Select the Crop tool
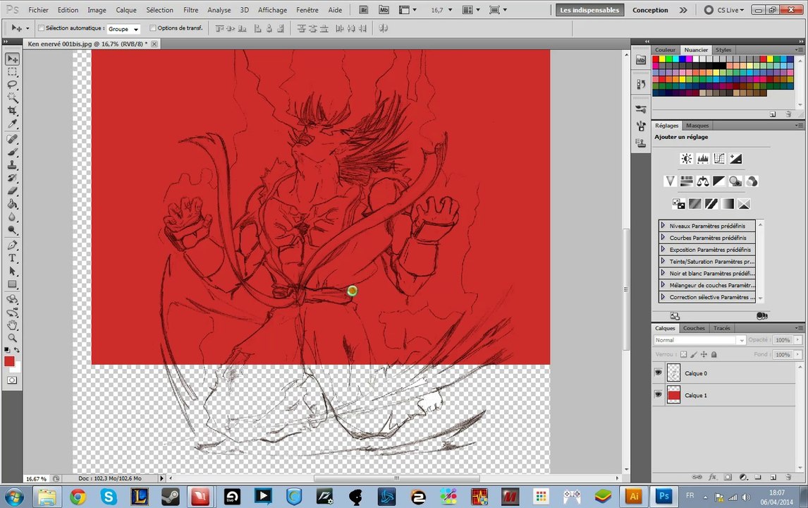 [13, 110]
